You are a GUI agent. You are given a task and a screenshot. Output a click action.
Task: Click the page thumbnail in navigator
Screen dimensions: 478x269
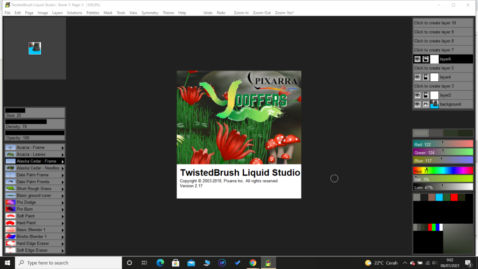(x=35, y=48)
